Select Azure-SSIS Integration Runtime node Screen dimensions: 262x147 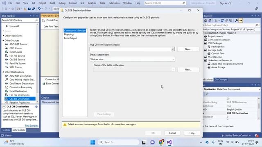coord(227,64)
